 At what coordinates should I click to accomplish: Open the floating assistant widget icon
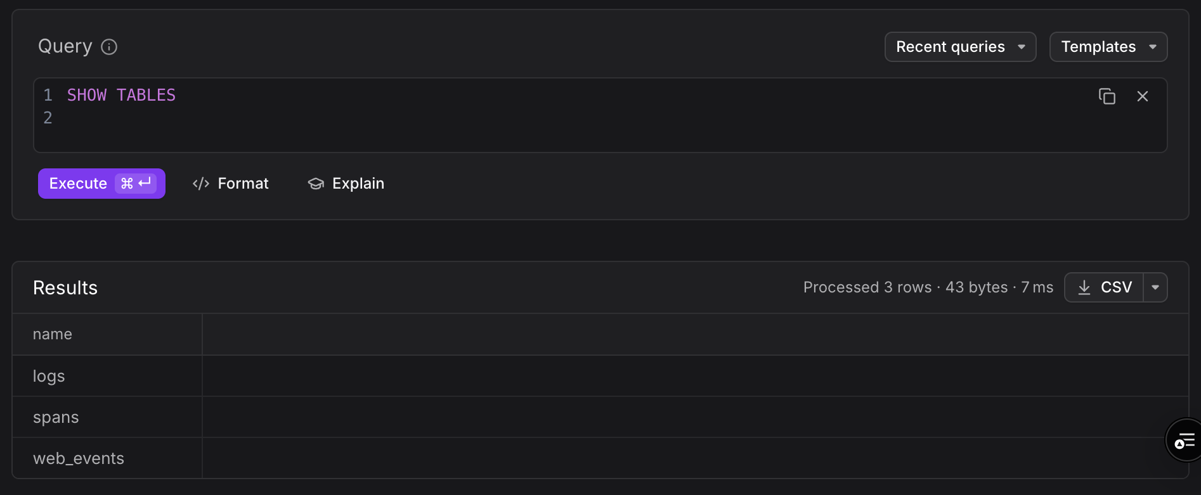coord(1184,441)
